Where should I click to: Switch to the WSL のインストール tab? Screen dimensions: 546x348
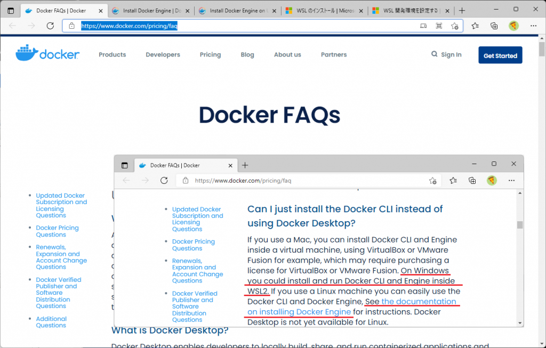[x=325, y=11]
